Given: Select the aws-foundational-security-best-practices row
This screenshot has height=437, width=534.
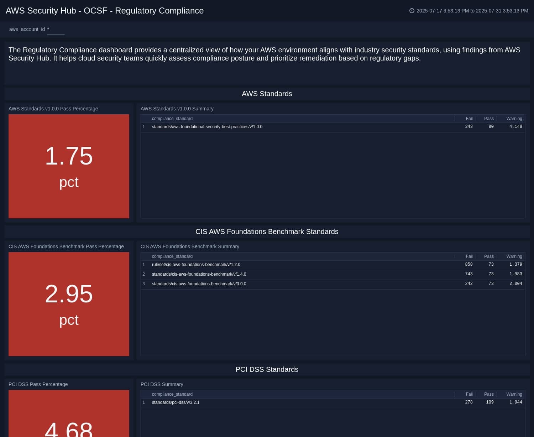Looking at the screenshot, I should tap(207, 127).
